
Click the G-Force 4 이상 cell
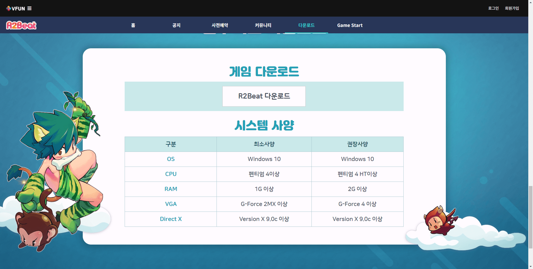pyautogui.click(x=358, y=204)
